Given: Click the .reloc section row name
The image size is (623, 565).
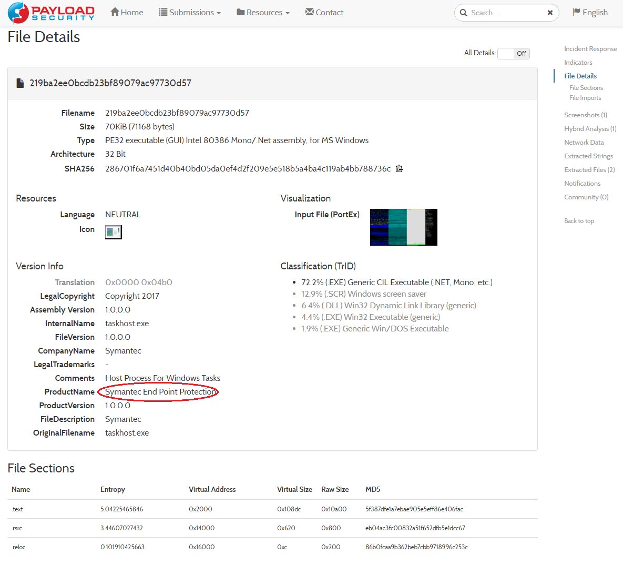Looking at the screenshot, I should 18,547.
